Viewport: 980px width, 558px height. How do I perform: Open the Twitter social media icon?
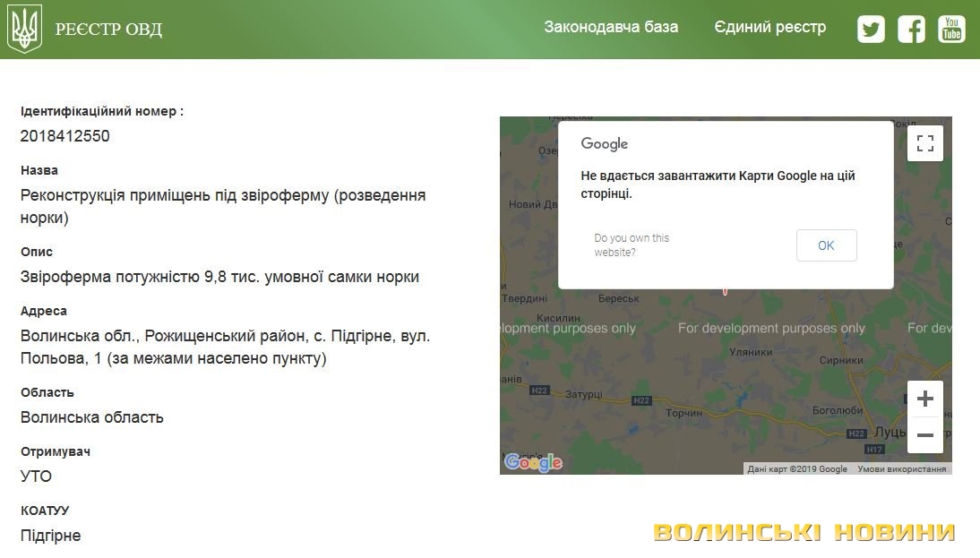pos(870,29)
